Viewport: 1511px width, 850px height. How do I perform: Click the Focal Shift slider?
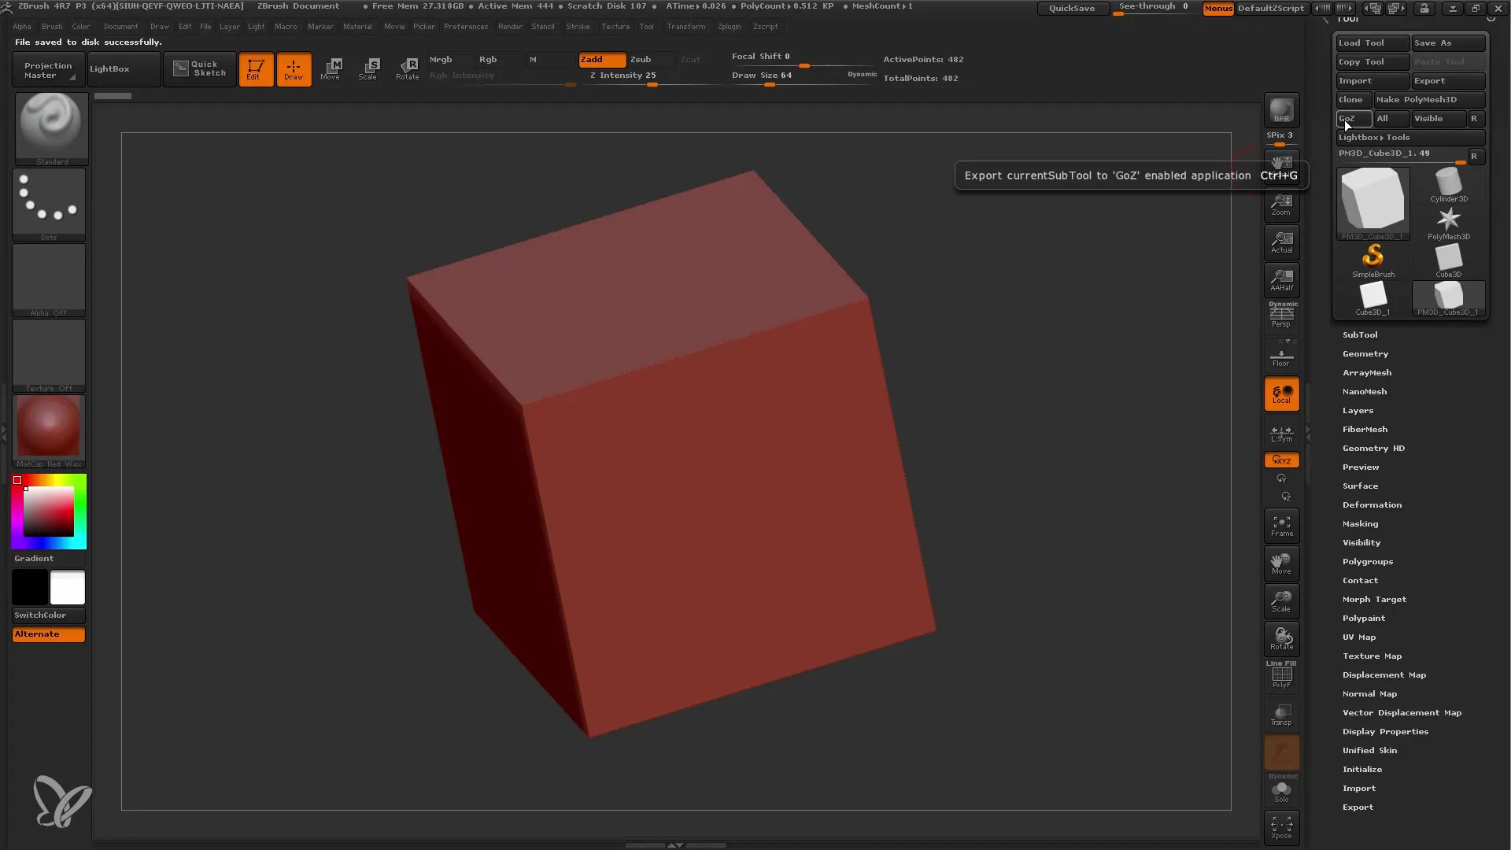click(x=804, y=58)
